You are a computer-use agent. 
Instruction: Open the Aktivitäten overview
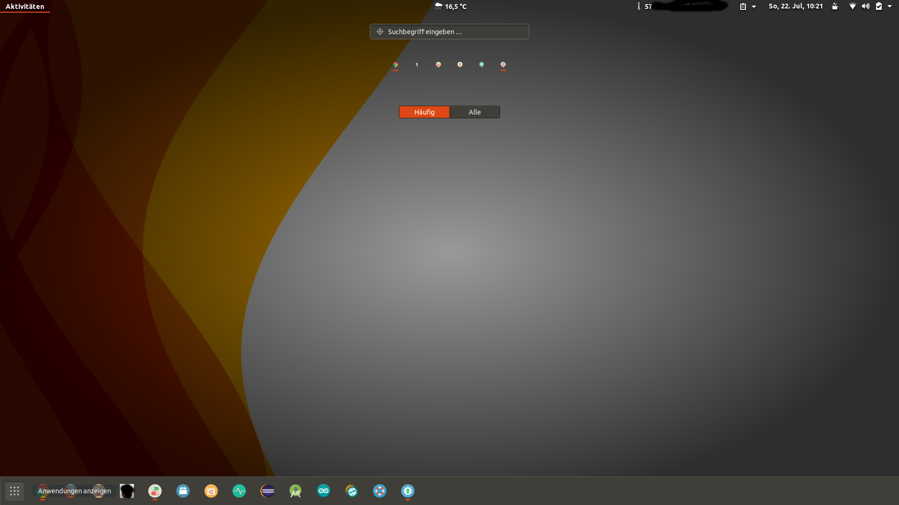pos(24,6)
